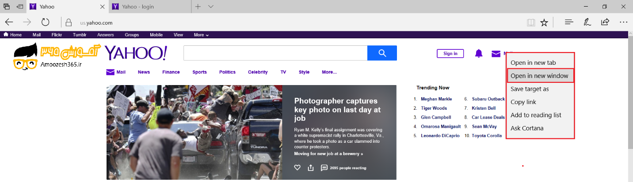Click the share icon in toolbar
Viewport: 633px width, 182px height.
pos(605,22)
